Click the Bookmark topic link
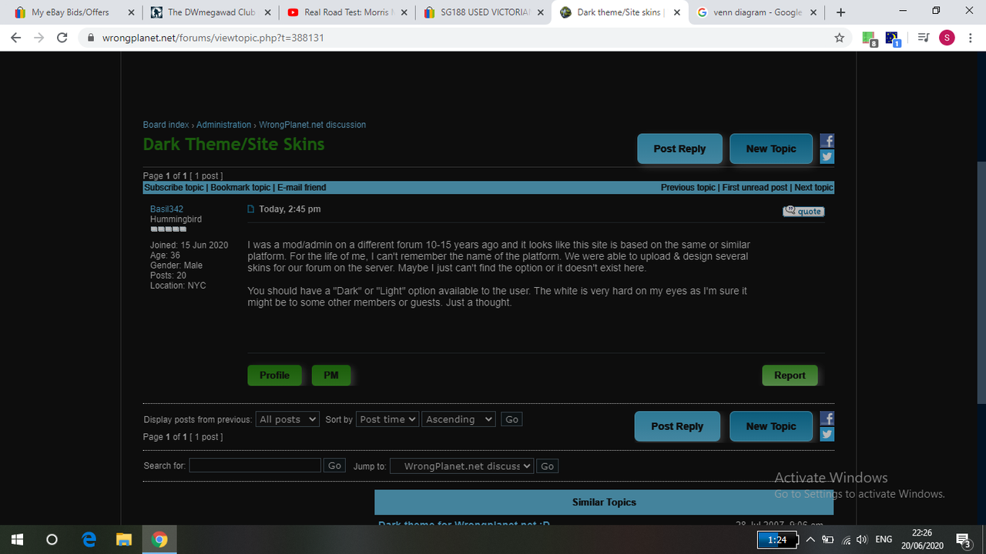986x554 pixels. coord(240,188)
